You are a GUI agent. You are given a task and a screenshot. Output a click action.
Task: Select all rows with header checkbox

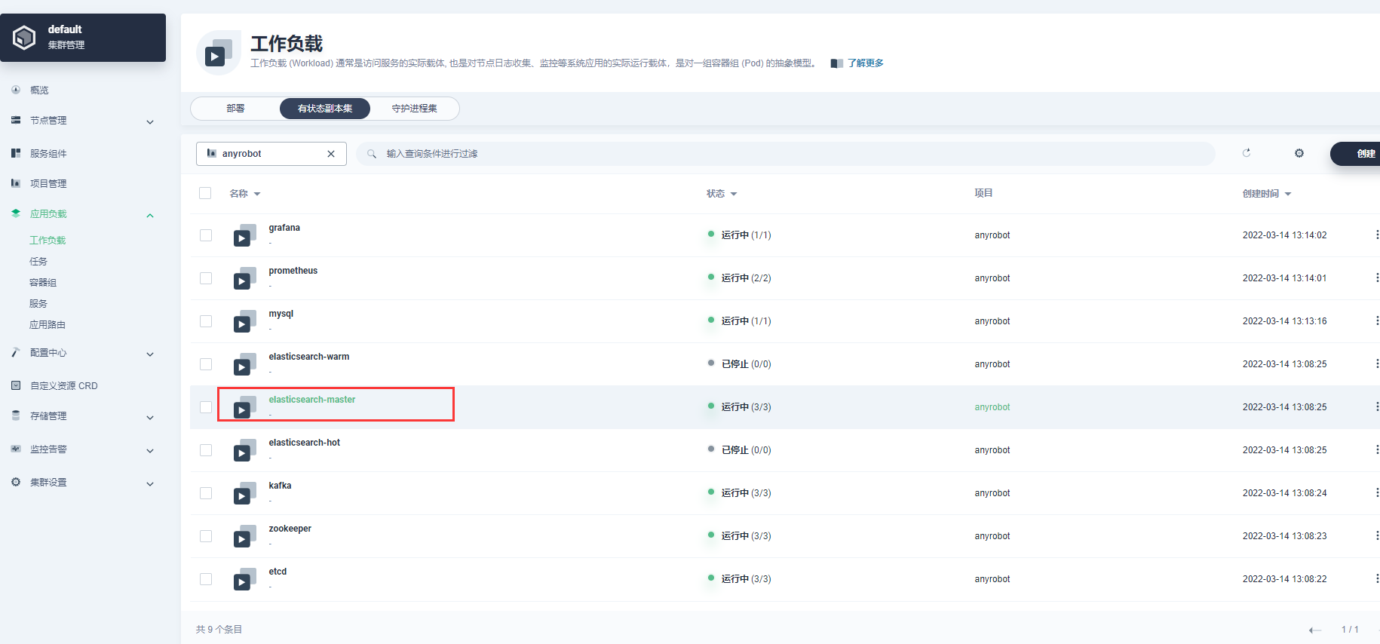(x=205, y=193)
